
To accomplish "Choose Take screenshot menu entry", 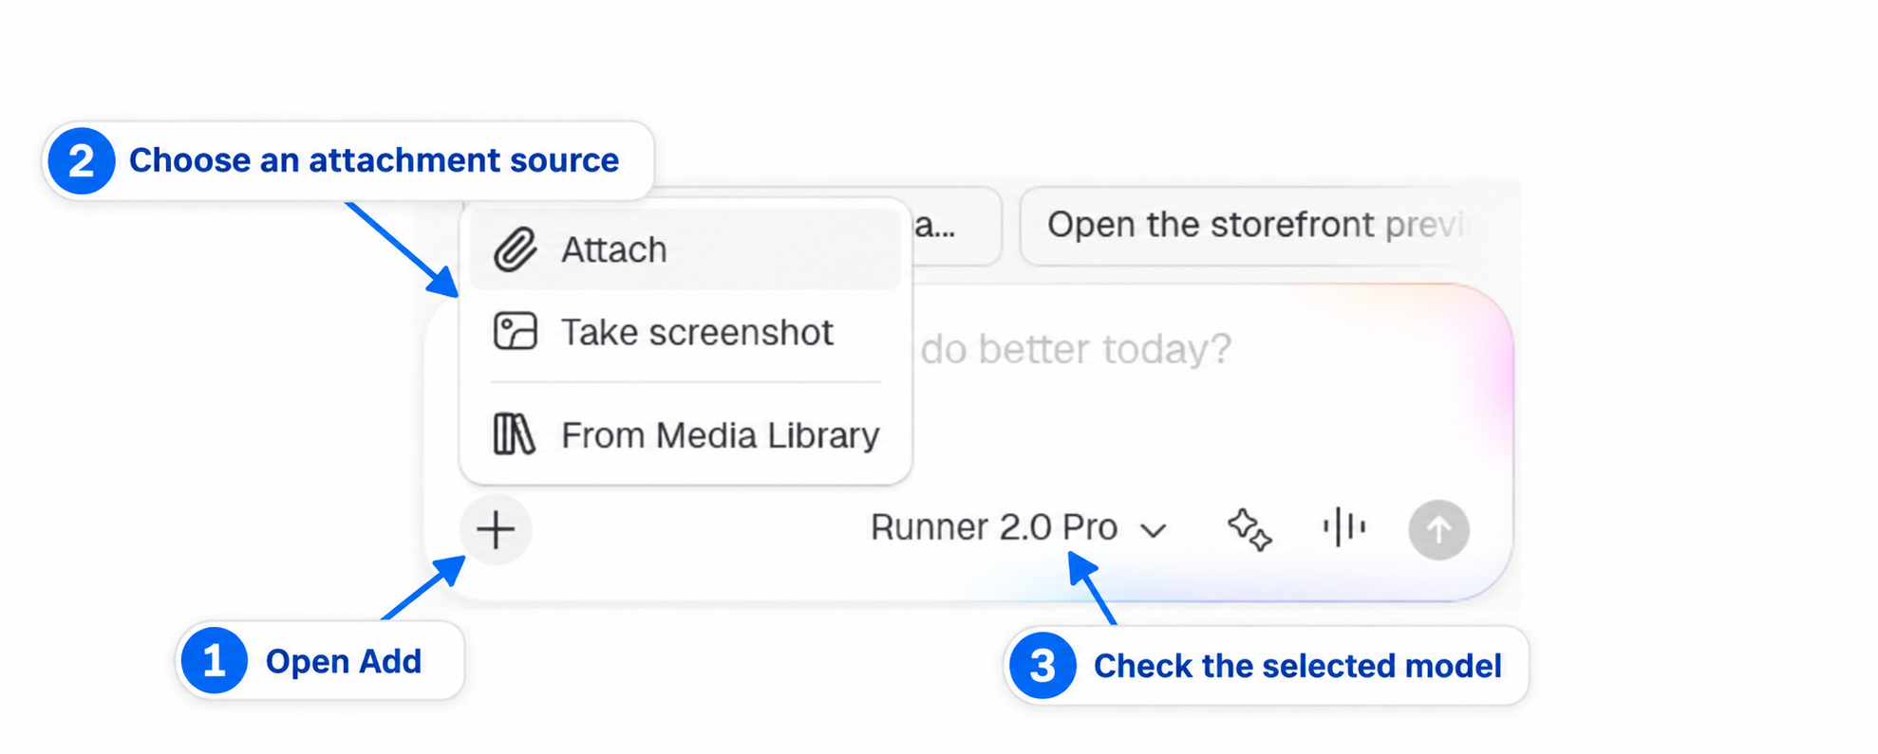I will coord(685,332).
